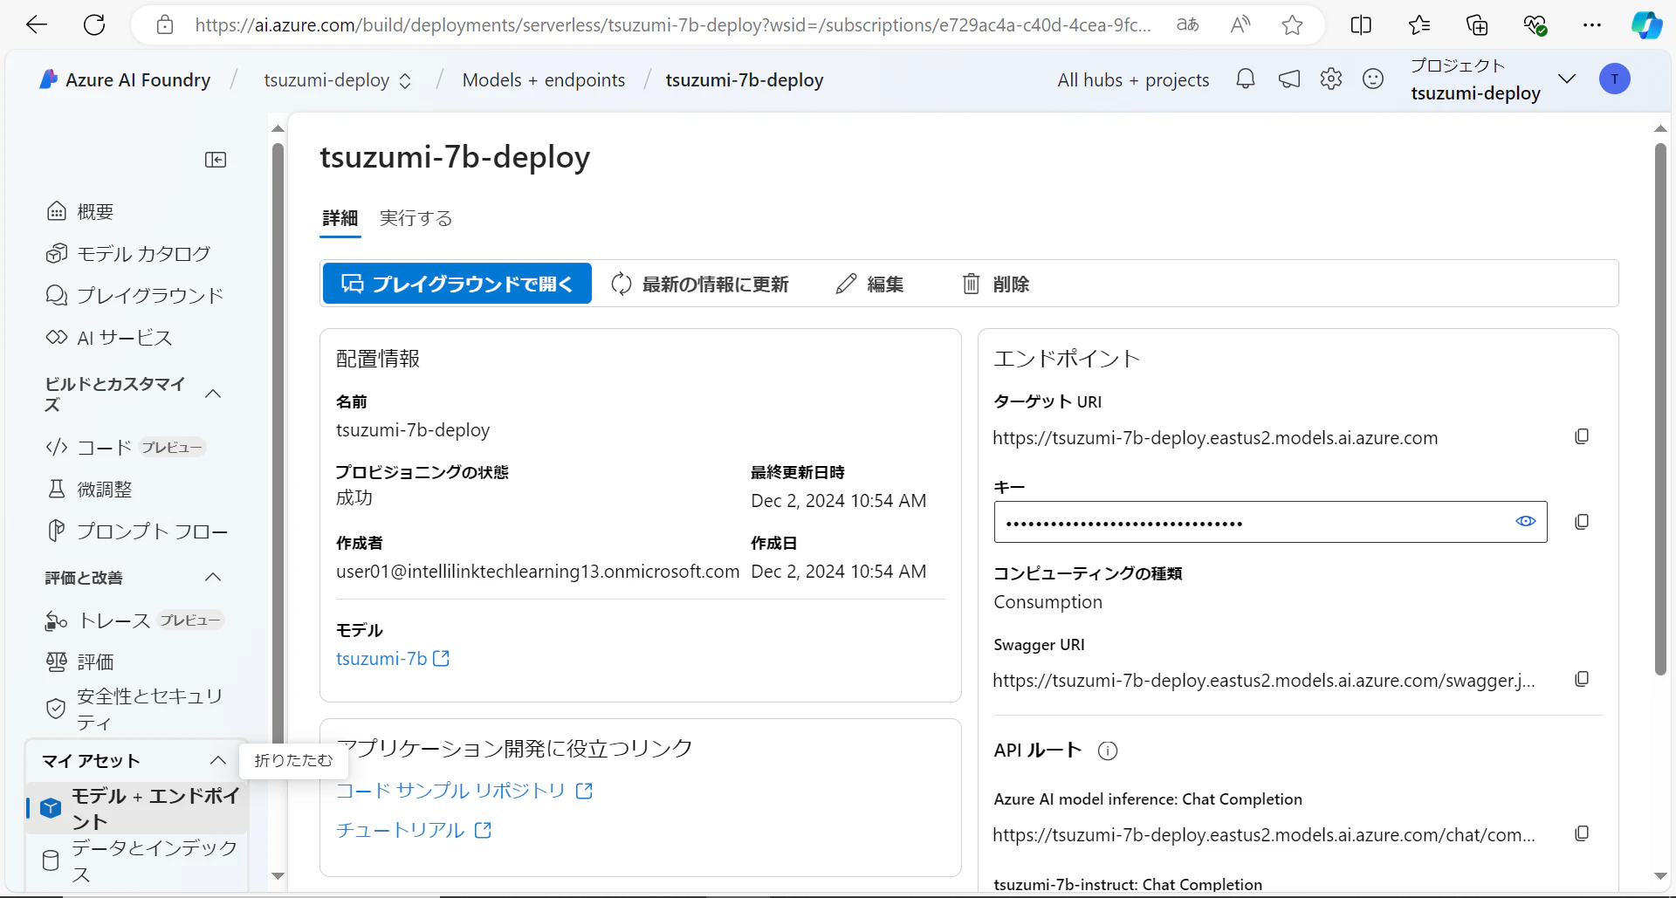Viewport: 1676px width, 898px height.
Task: Collapse the ビルドとカスタマイズ section
Action: point(213,394)
